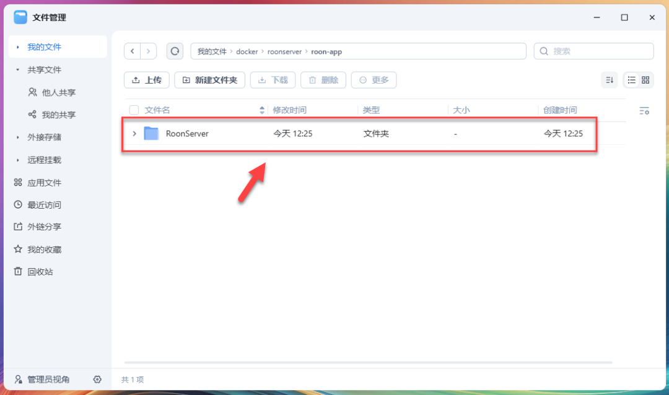This screenshot has width=669, height=395.
Task: Sort by 修改时间 column header
Action: [290, 110]
